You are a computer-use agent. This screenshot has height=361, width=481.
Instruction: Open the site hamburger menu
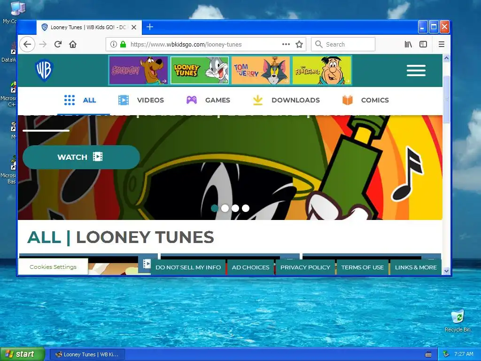[416, 71]
